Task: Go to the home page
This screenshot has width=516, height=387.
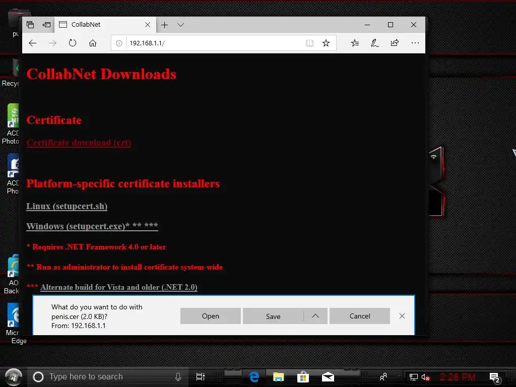Action: (x=93, y=43)
